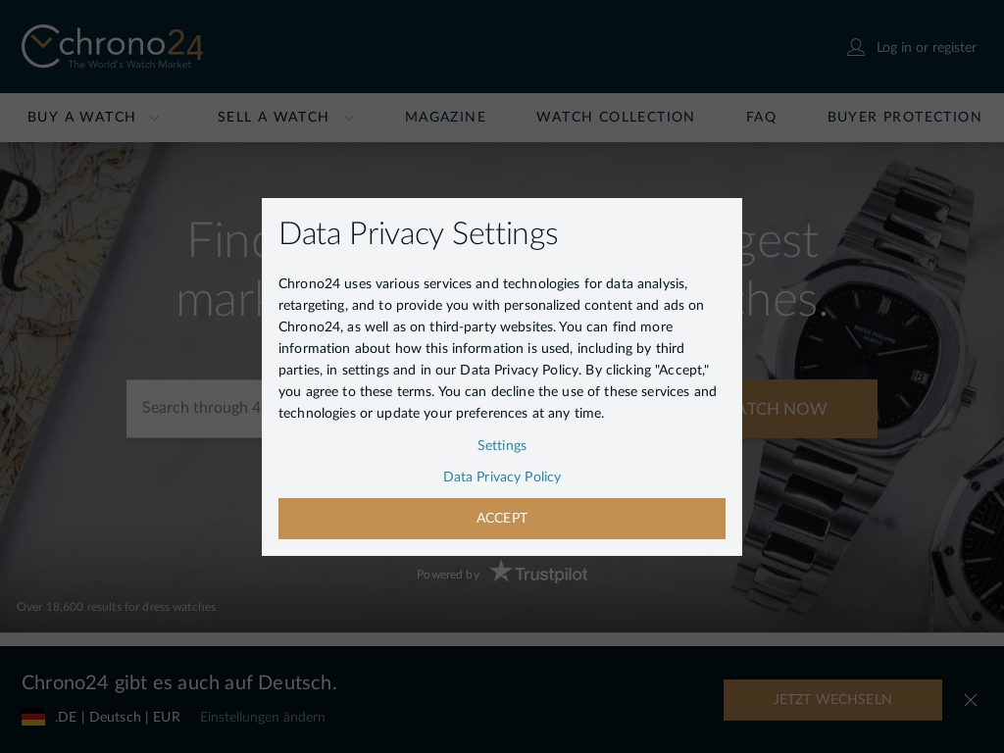Open dress watches results link
This screenshot has width=1004, height=753.
pyautogui.click(x=116, y=607)
